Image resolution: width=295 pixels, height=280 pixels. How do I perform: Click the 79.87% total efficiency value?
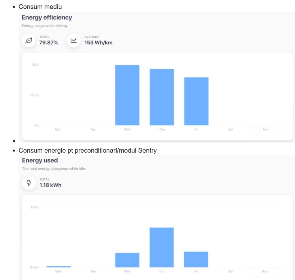pos(49,43)
